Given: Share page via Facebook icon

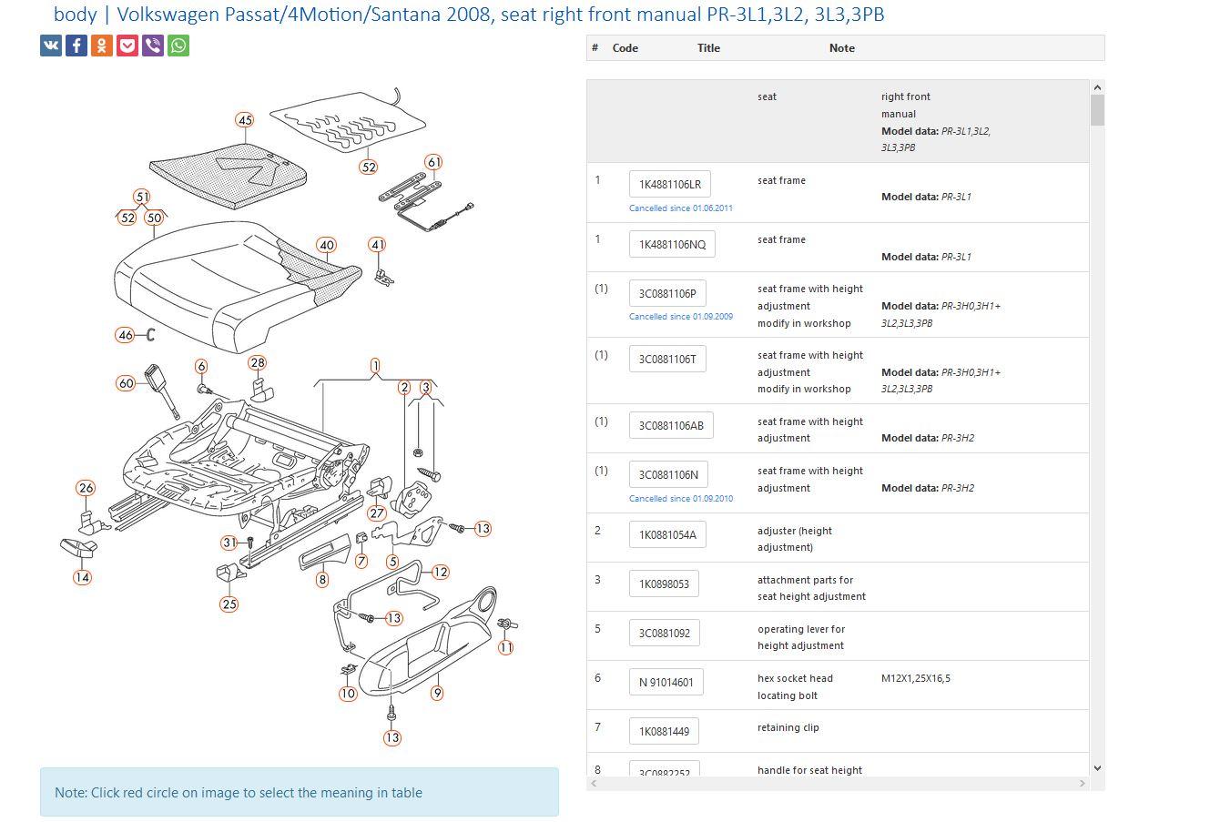Looking at the screenshot, I should click(x=76, y=46).
